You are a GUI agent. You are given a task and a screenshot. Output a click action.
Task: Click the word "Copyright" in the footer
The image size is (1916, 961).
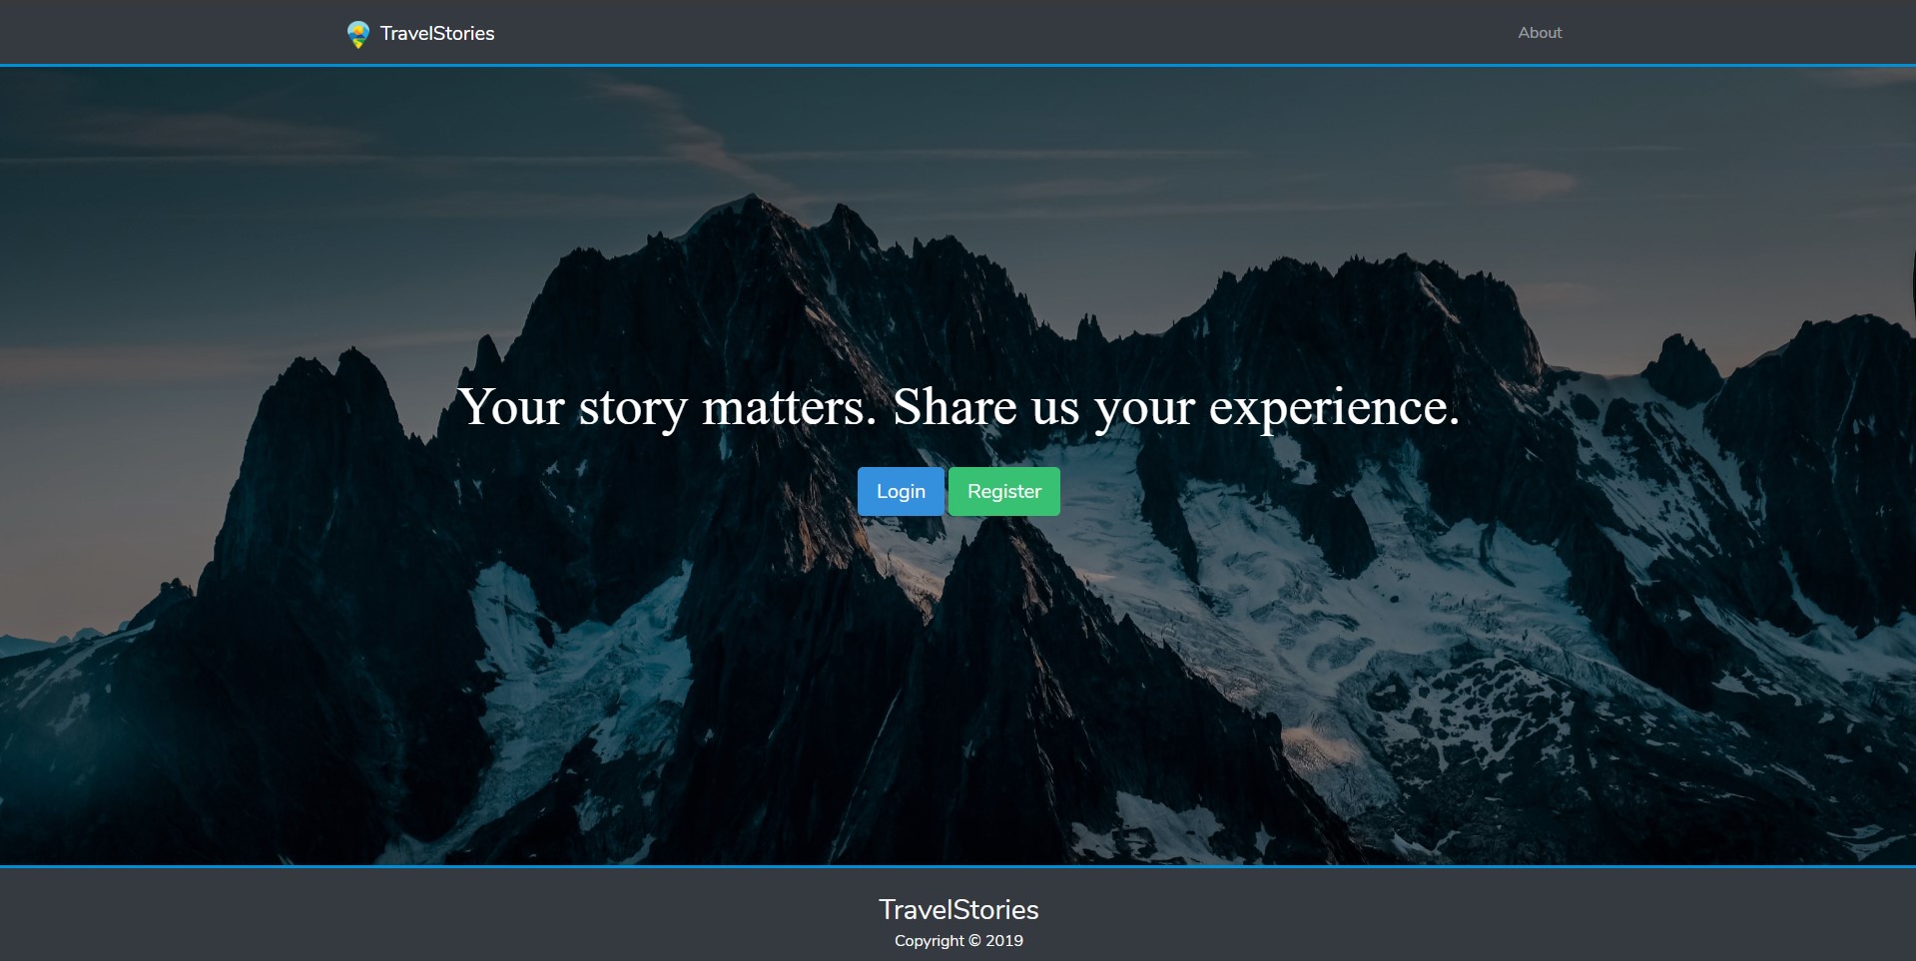point(929,940)
